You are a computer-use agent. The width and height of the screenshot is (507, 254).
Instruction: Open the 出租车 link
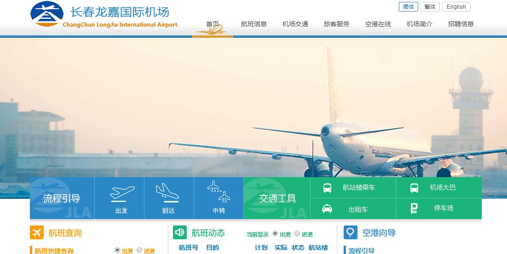358,209
